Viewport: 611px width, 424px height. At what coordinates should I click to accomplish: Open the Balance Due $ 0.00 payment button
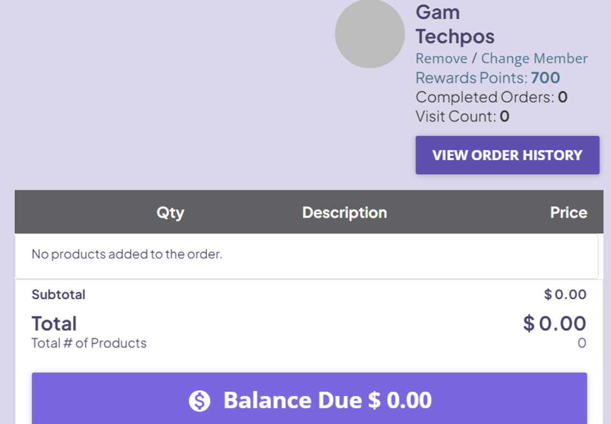pos(309,398)
